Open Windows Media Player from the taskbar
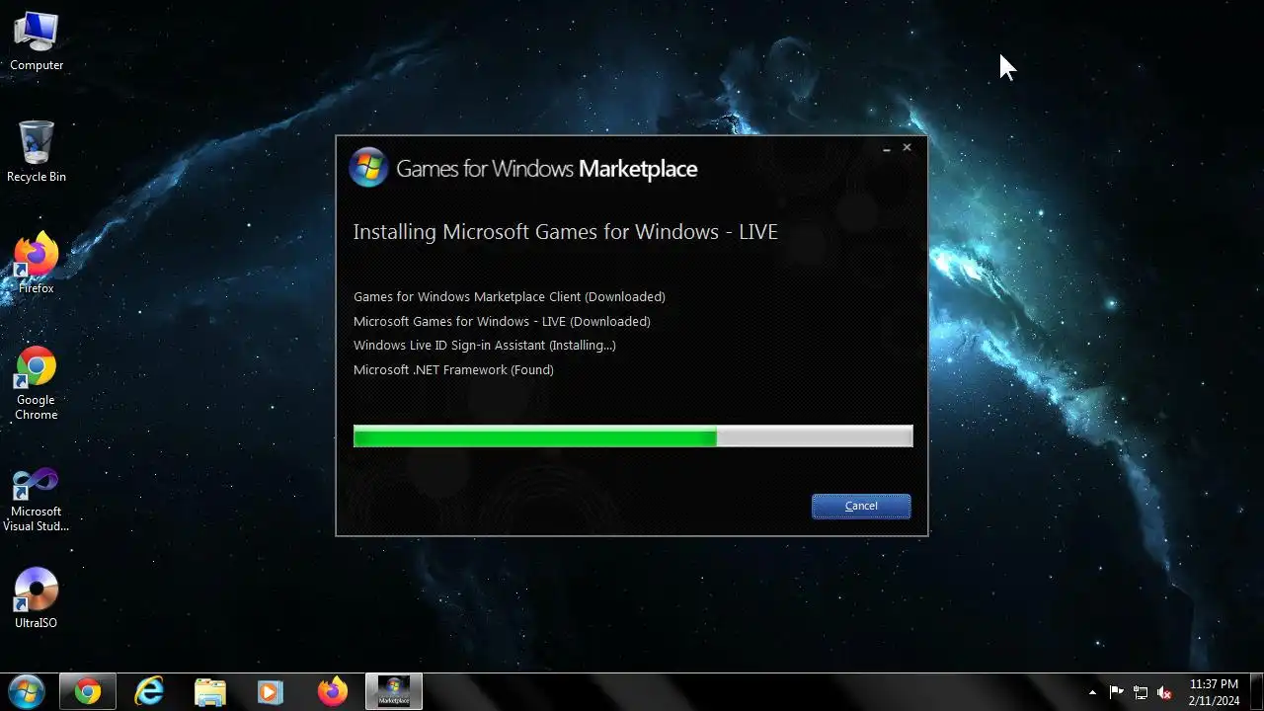The image size is (1264, 711). (271, 691)
